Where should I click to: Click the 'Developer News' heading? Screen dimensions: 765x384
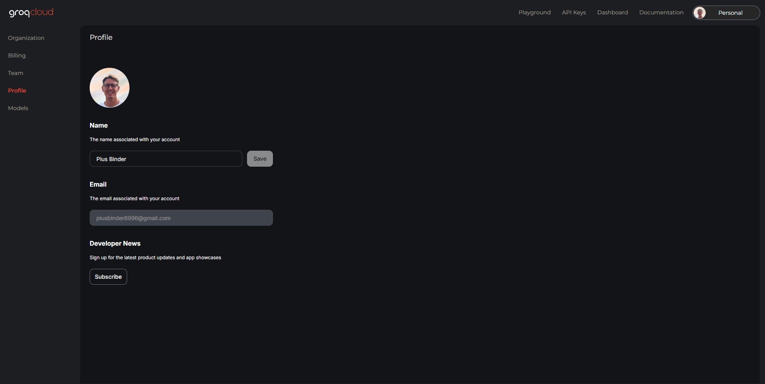tap(115, 243)
